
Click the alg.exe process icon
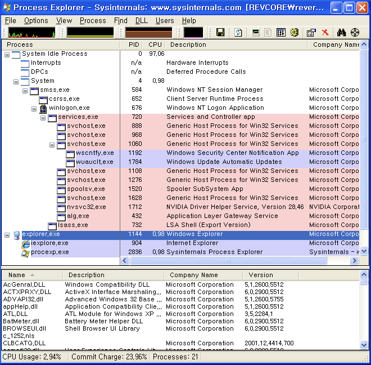coord(61,217)
